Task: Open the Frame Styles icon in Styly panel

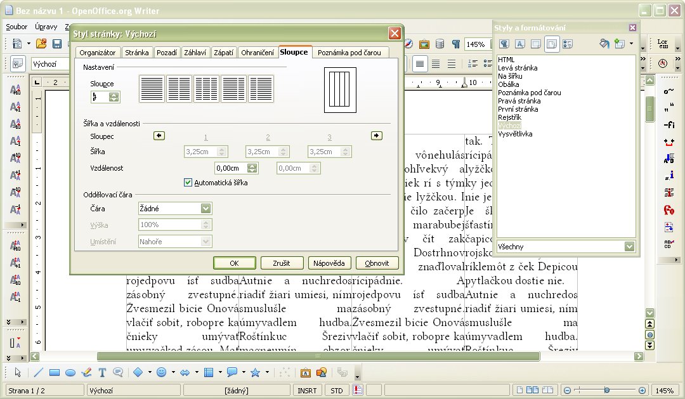Action: tap(535, 44)
